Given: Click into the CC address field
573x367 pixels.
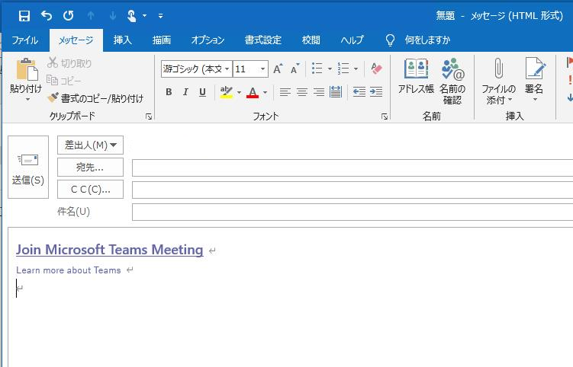Looking at the screenshot, I should click(x=352, y=190).
